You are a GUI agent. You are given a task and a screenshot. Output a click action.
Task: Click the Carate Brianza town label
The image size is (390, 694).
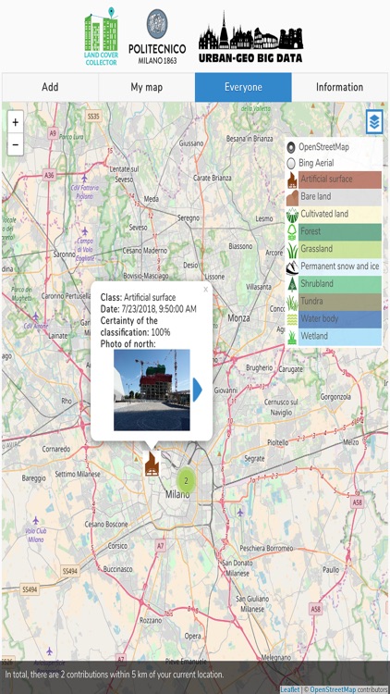point(213,178)
